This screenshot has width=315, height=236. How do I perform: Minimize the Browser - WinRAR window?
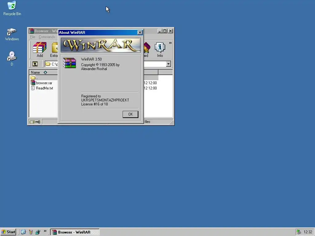[x=160, y=31]
